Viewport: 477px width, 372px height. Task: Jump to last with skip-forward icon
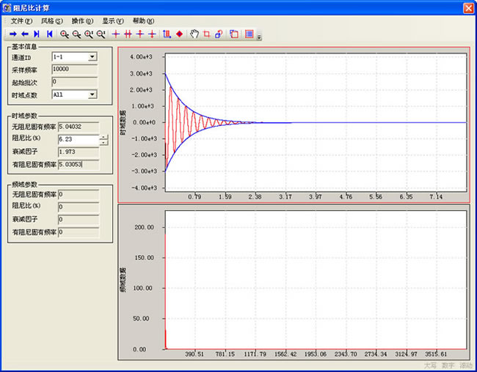point(37,34)
